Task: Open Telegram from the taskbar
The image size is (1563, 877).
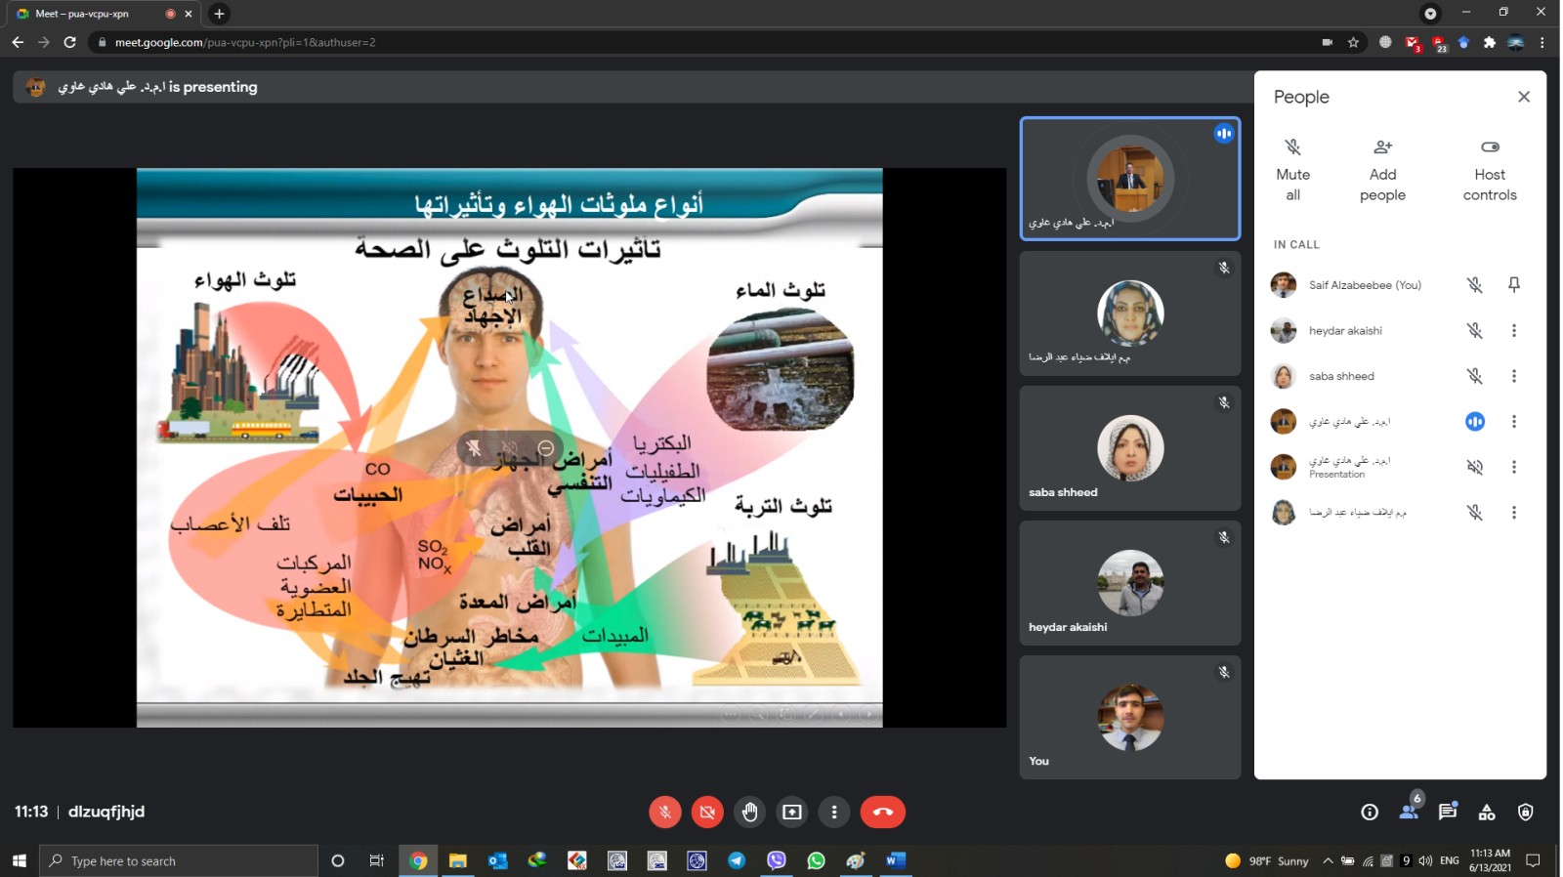Action: tap(737, 860)
